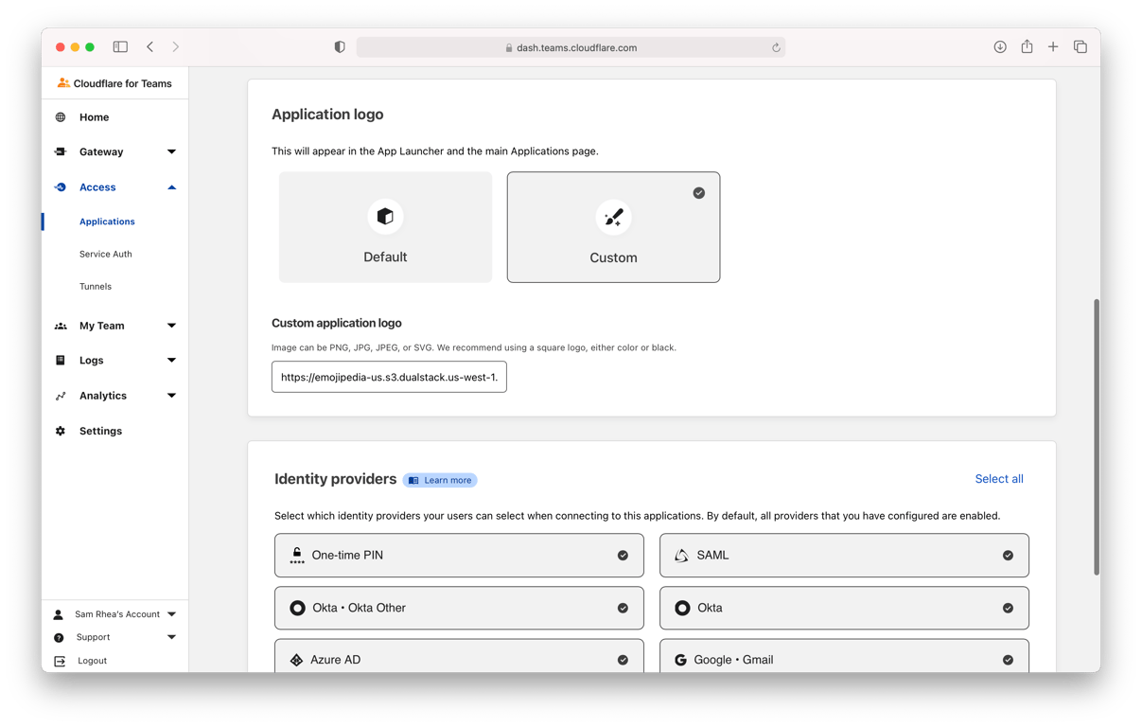Click the Okta Other ring icon
The height and width of the screenshot is (727, 1142).
pos(297,608)
